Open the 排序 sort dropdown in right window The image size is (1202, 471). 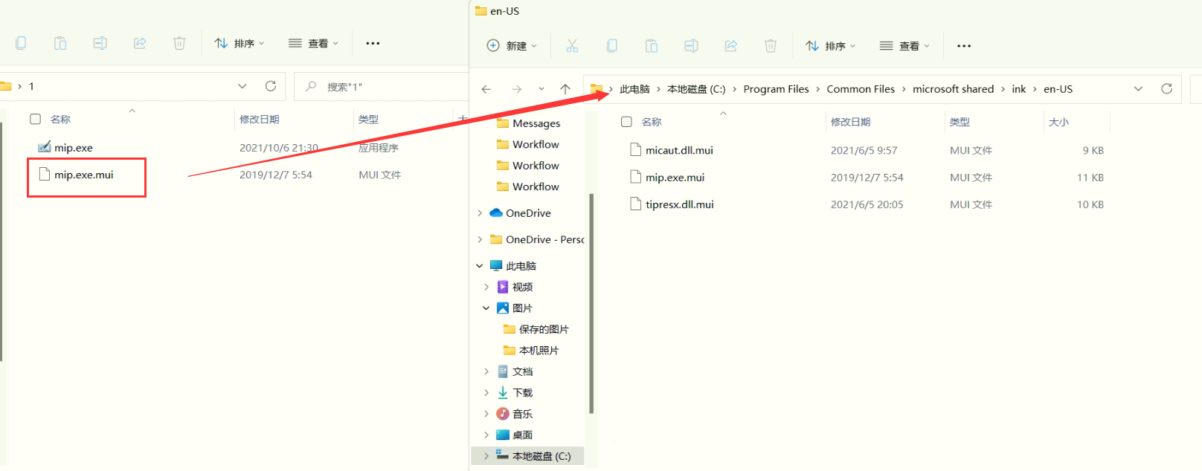830,46
